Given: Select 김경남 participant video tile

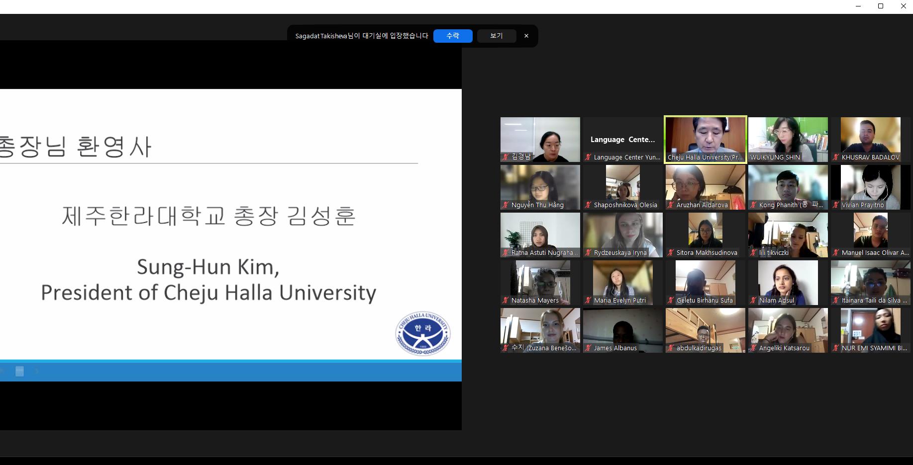Looking at the screenshot, I should (x=540, y=140).
